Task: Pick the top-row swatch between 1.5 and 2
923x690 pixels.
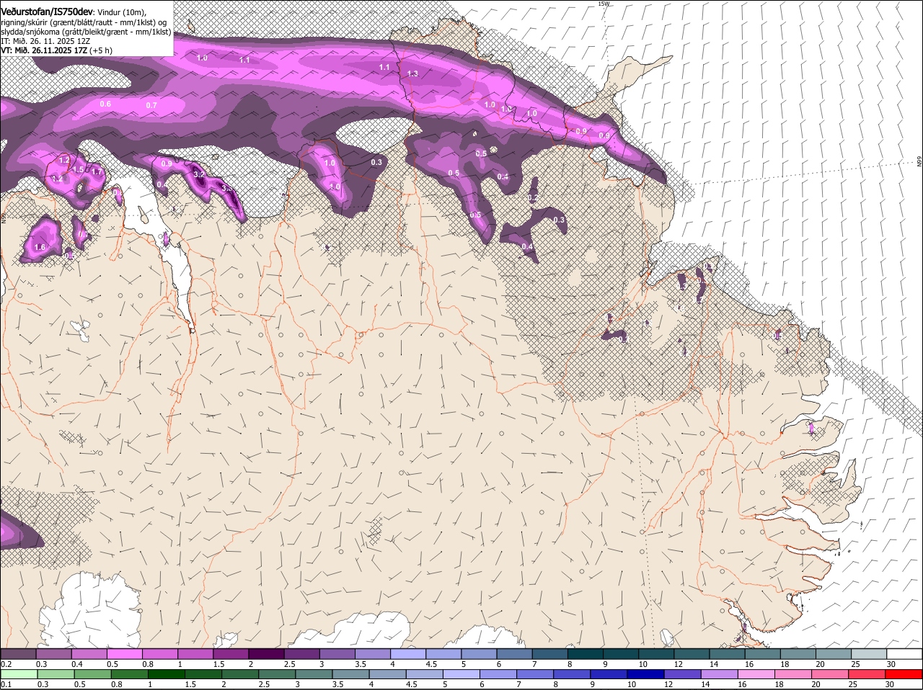Action: click(231, 654)
